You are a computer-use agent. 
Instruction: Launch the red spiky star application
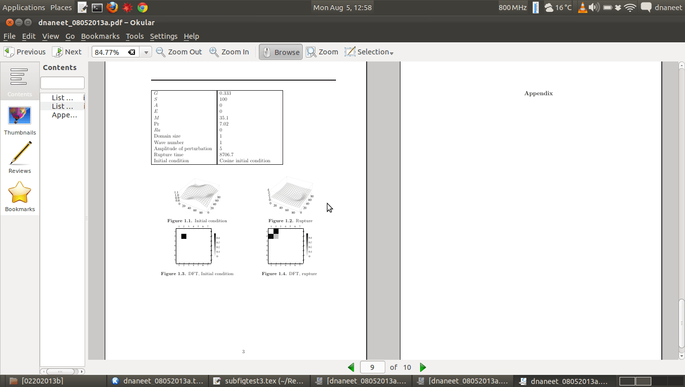coord(127,8)
